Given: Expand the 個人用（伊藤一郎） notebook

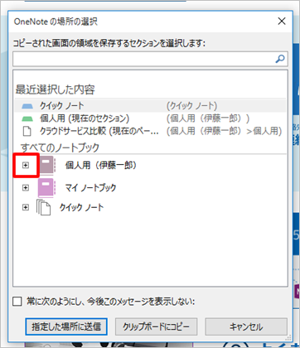Looking at the screenshot, I should [26, 165].
